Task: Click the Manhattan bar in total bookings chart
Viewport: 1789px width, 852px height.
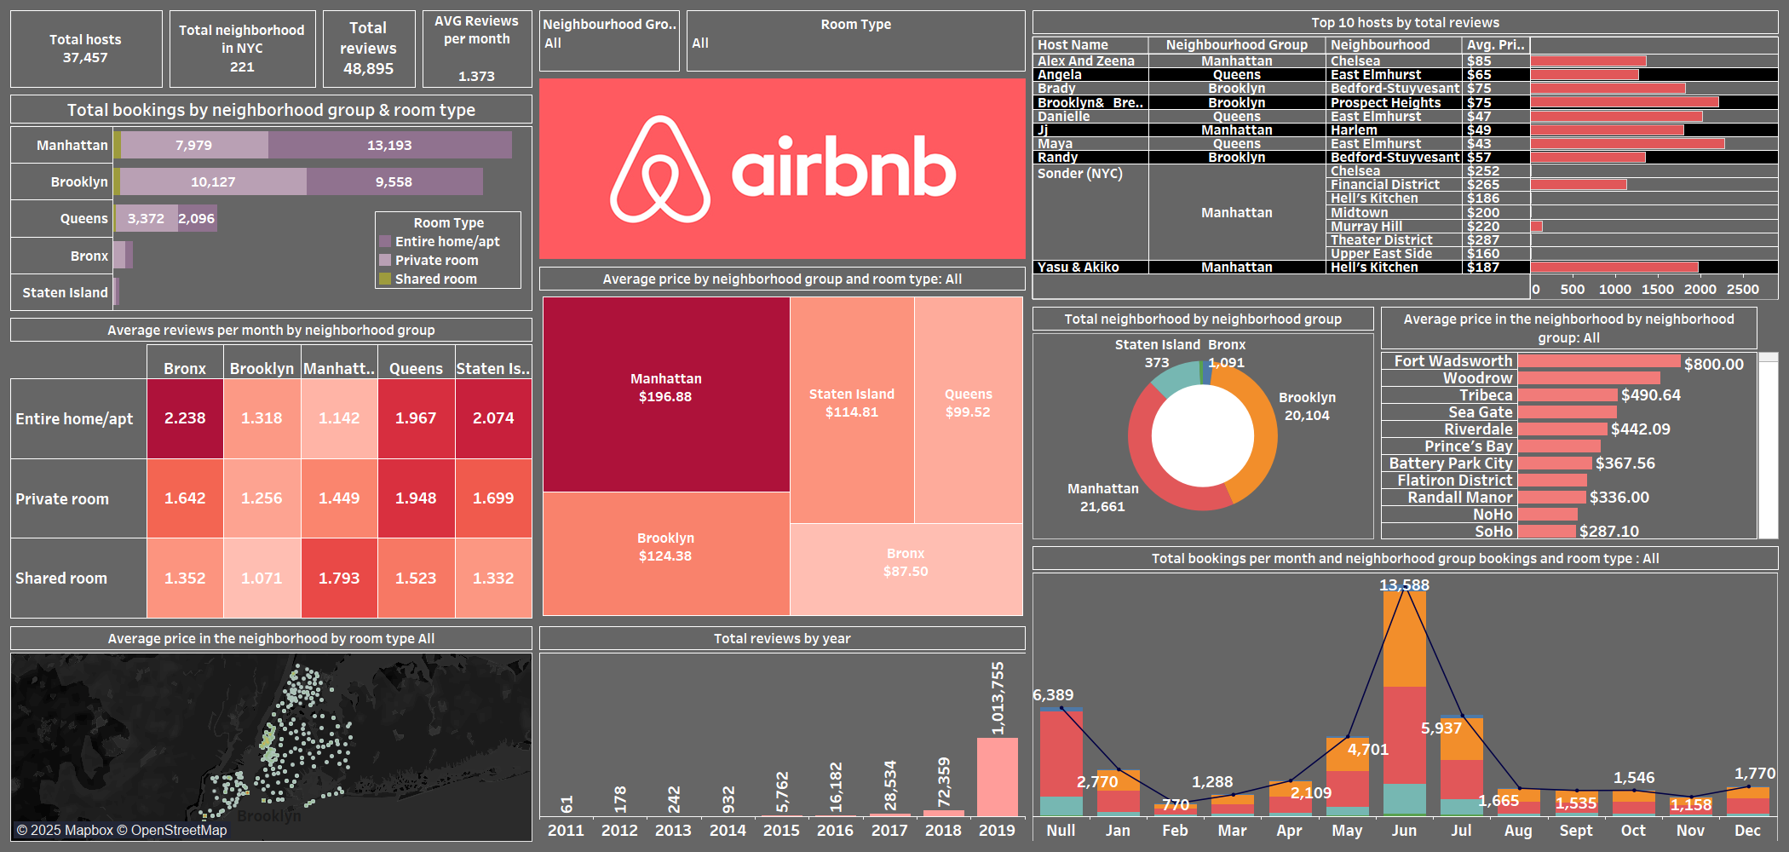Action: click(x=307, y=145)
